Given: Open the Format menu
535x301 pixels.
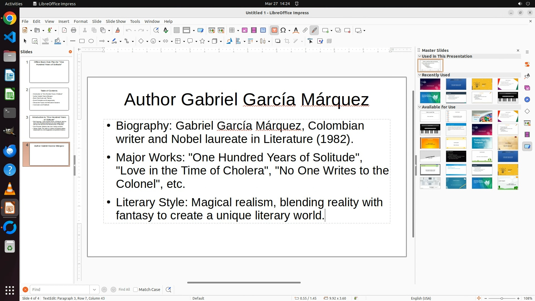Looking at the screenshot, I should [81, 21].
